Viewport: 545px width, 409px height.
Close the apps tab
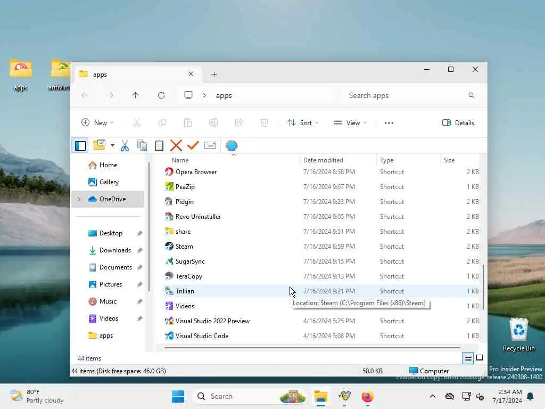[191, 74]
